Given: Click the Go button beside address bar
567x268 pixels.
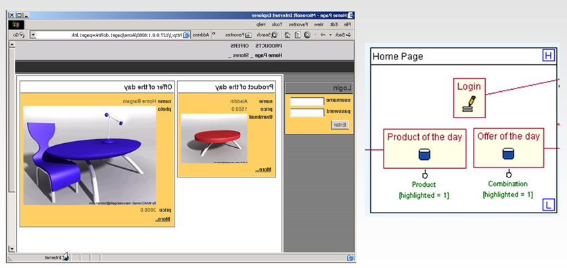Looking at the screenshot, I should 19,35.
